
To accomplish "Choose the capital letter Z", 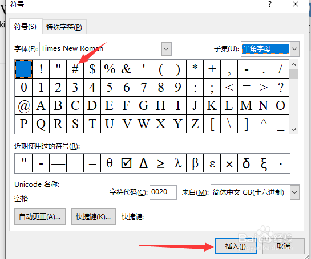I will (195, 124).
